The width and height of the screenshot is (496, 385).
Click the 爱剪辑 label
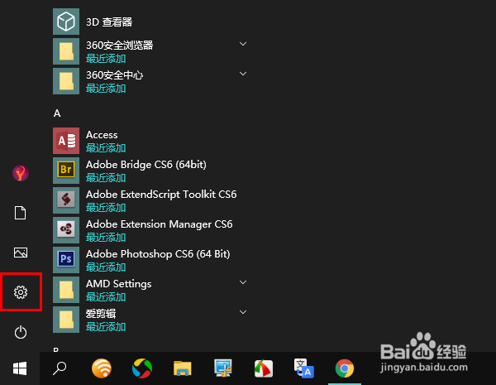pos(101,314)
